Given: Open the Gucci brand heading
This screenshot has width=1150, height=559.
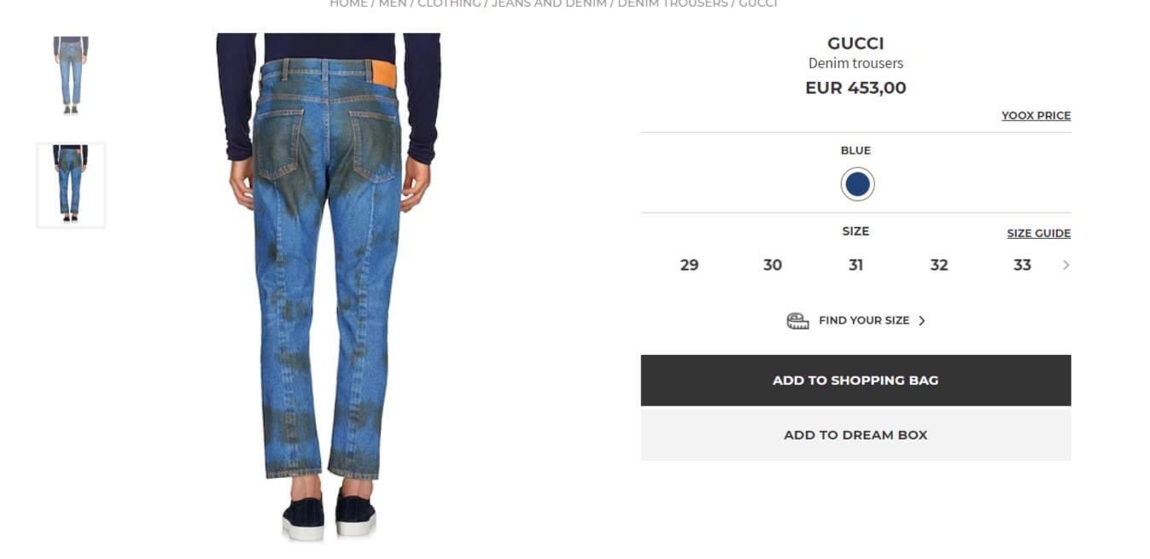Looking at the screenshot, I should coord(855,44).
